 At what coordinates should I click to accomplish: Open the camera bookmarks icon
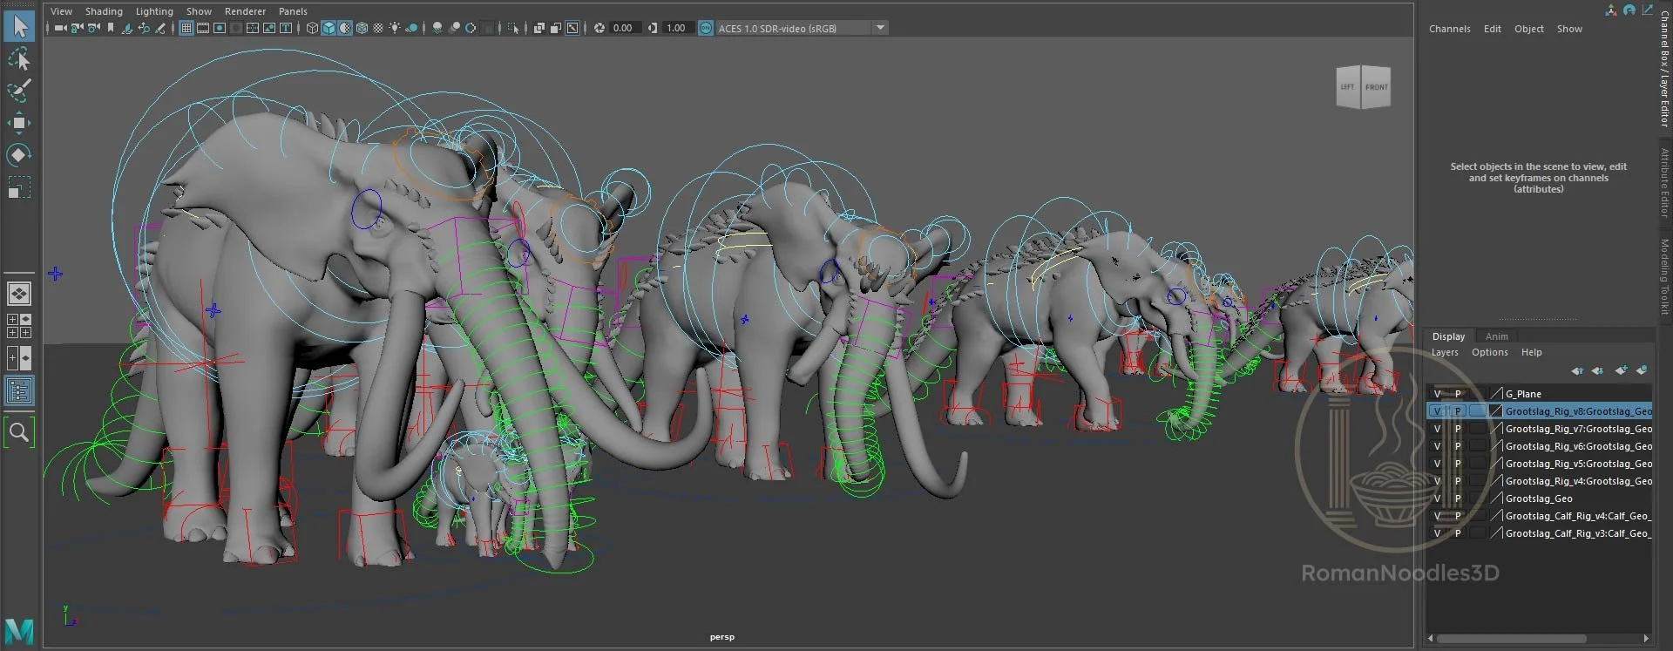[x=111, y=28]
